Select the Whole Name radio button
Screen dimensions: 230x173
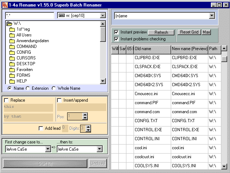coord(54,88)
